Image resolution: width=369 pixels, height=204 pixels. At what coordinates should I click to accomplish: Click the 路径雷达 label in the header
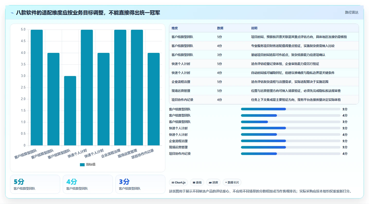[352, 12]
